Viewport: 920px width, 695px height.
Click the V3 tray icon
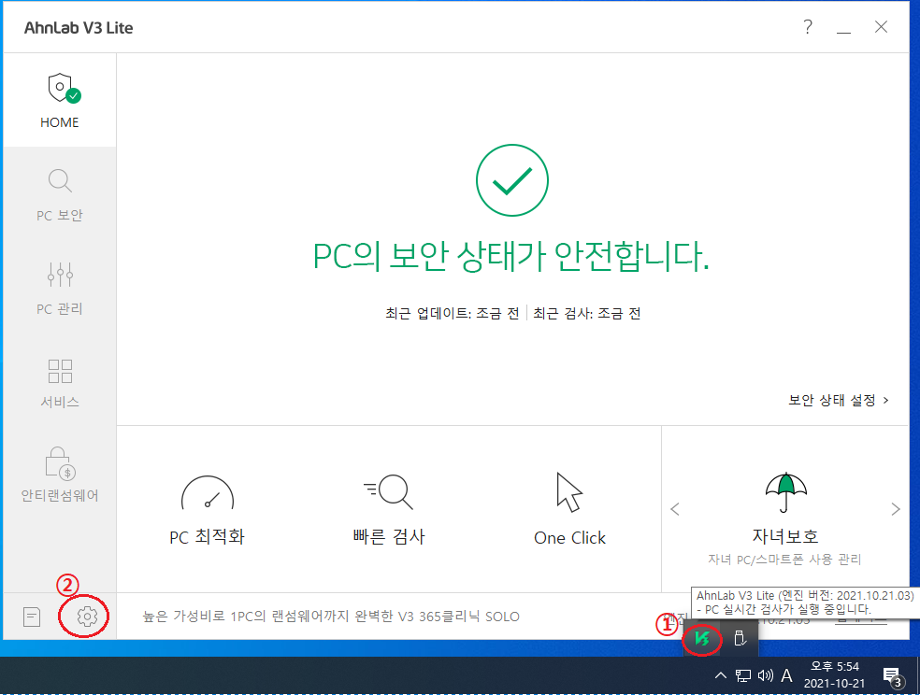click(x=701, y=639)
